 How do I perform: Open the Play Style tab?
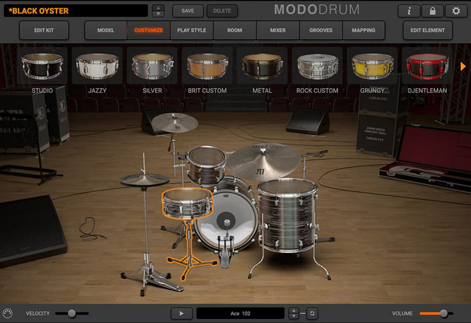pos(192,30)
